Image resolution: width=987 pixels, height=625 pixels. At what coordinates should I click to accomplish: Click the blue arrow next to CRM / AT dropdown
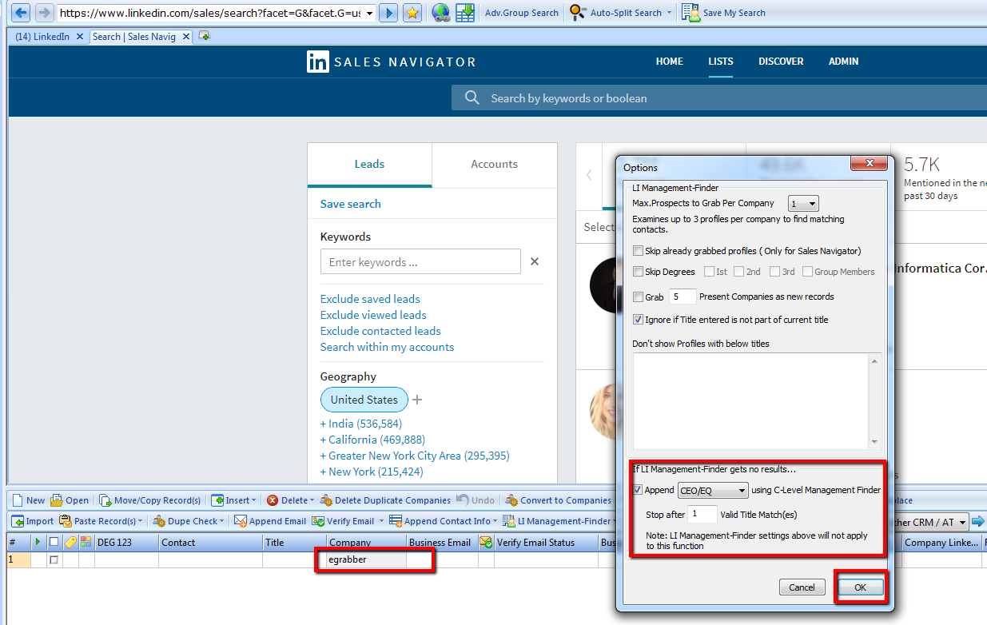[x=978, y=522]
